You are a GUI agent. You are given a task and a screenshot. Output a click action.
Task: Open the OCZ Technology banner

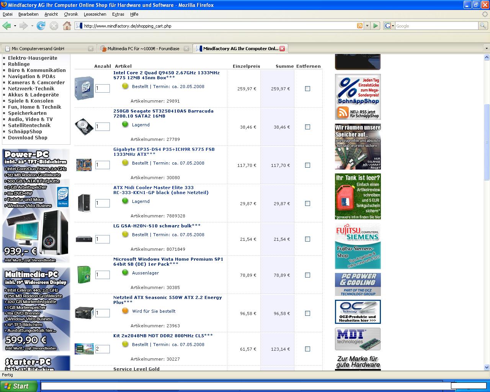tap(358, 312)
